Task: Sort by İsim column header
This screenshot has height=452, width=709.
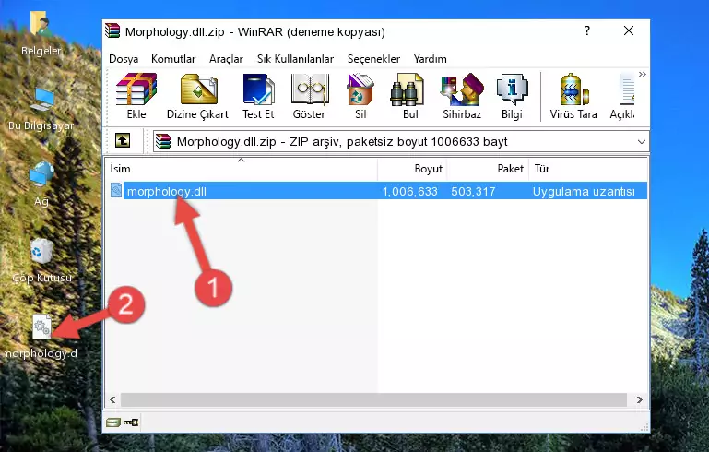Action: coord(242,169)
